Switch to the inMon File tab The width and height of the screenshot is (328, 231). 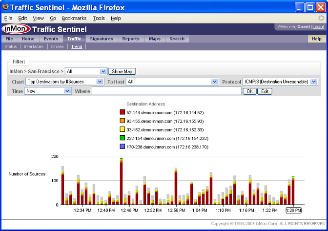point(9,39)
